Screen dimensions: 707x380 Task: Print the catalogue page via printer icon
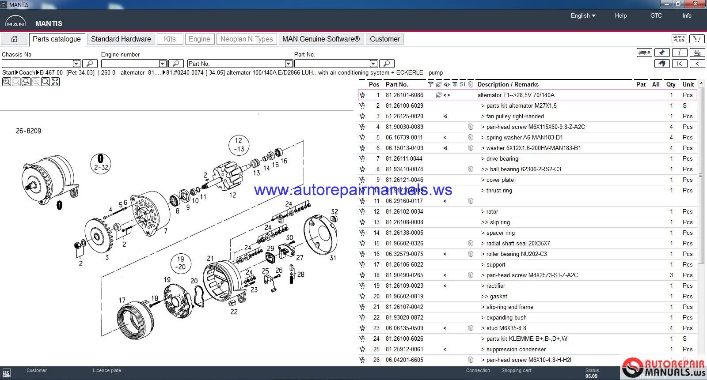pos(697,53)
